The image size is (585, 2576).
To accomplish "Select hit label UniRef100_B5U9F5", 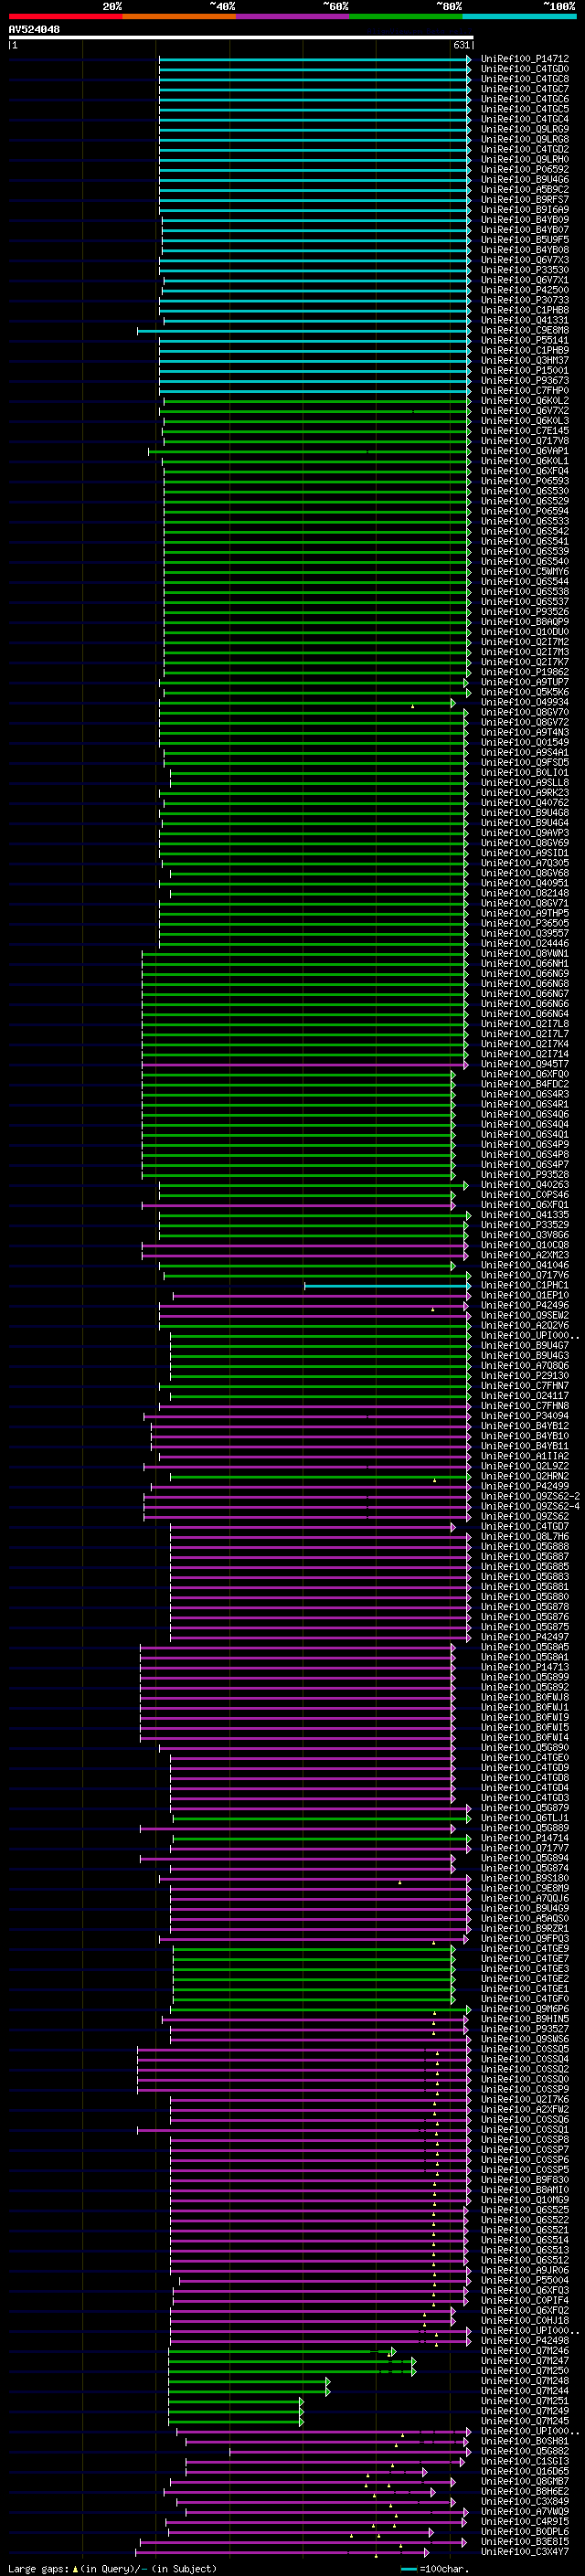I will point(524,240).
